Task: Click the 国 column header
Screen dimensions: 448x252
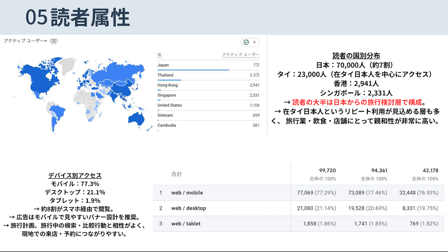Action: tap(159, 55)
